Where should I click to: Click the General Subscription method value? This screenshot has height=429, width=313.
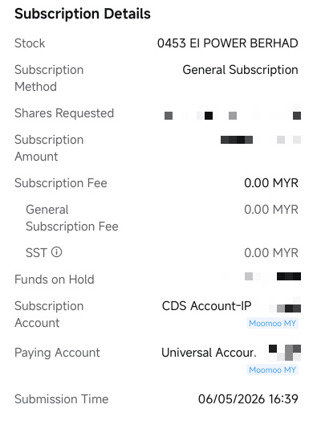[240, 70]
